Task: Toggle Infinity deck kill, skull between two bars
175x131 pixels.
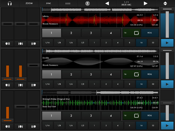Action: pyautogui.click(x=20, y=44)
